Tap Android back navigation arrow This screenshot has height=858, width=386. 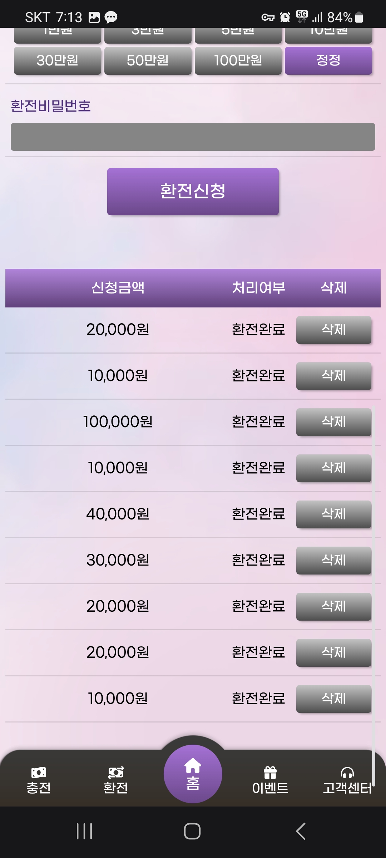click(x=301, y=831)
